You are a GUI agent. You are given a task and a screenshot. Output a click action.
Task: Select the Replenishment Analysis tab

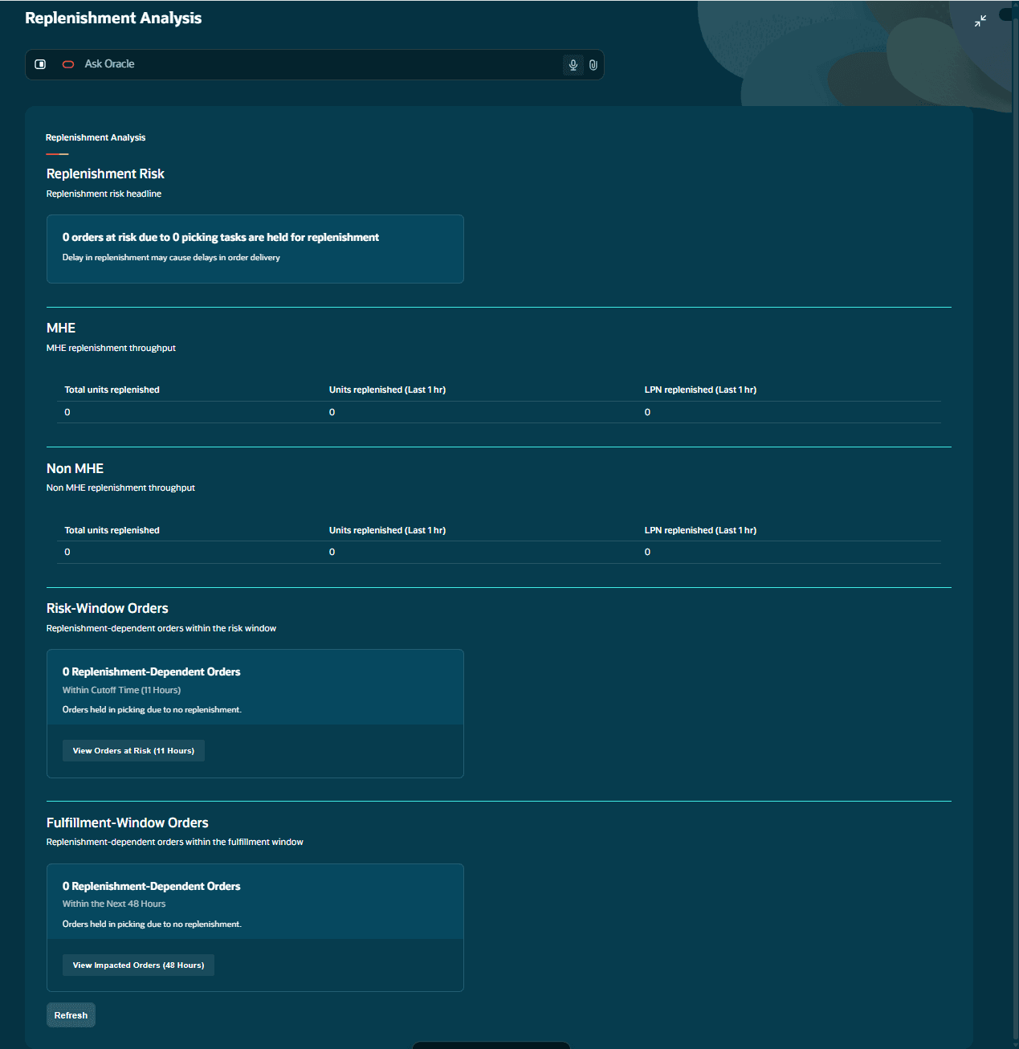[96, 137]
